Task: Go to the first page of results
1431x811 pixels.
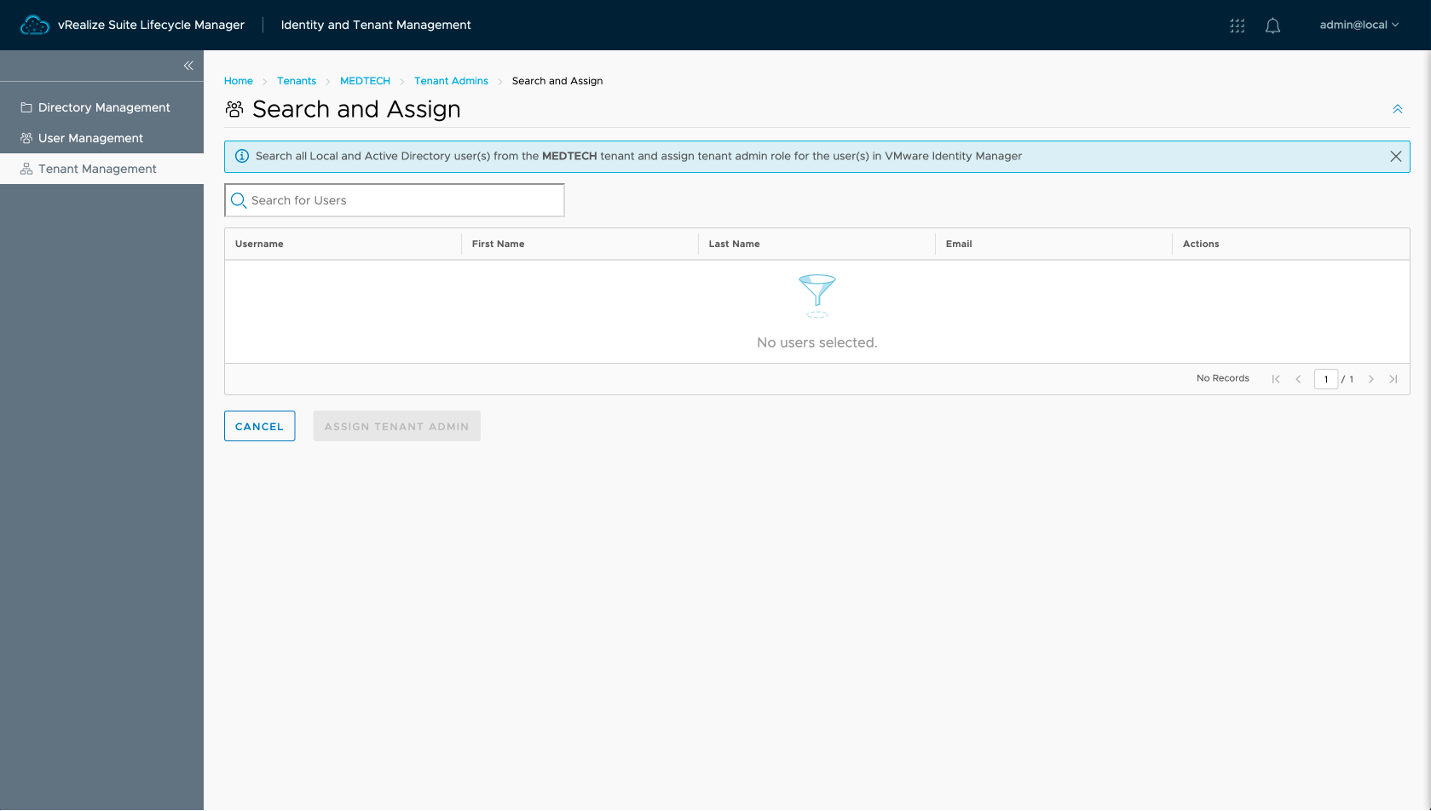Action: 1276,379
